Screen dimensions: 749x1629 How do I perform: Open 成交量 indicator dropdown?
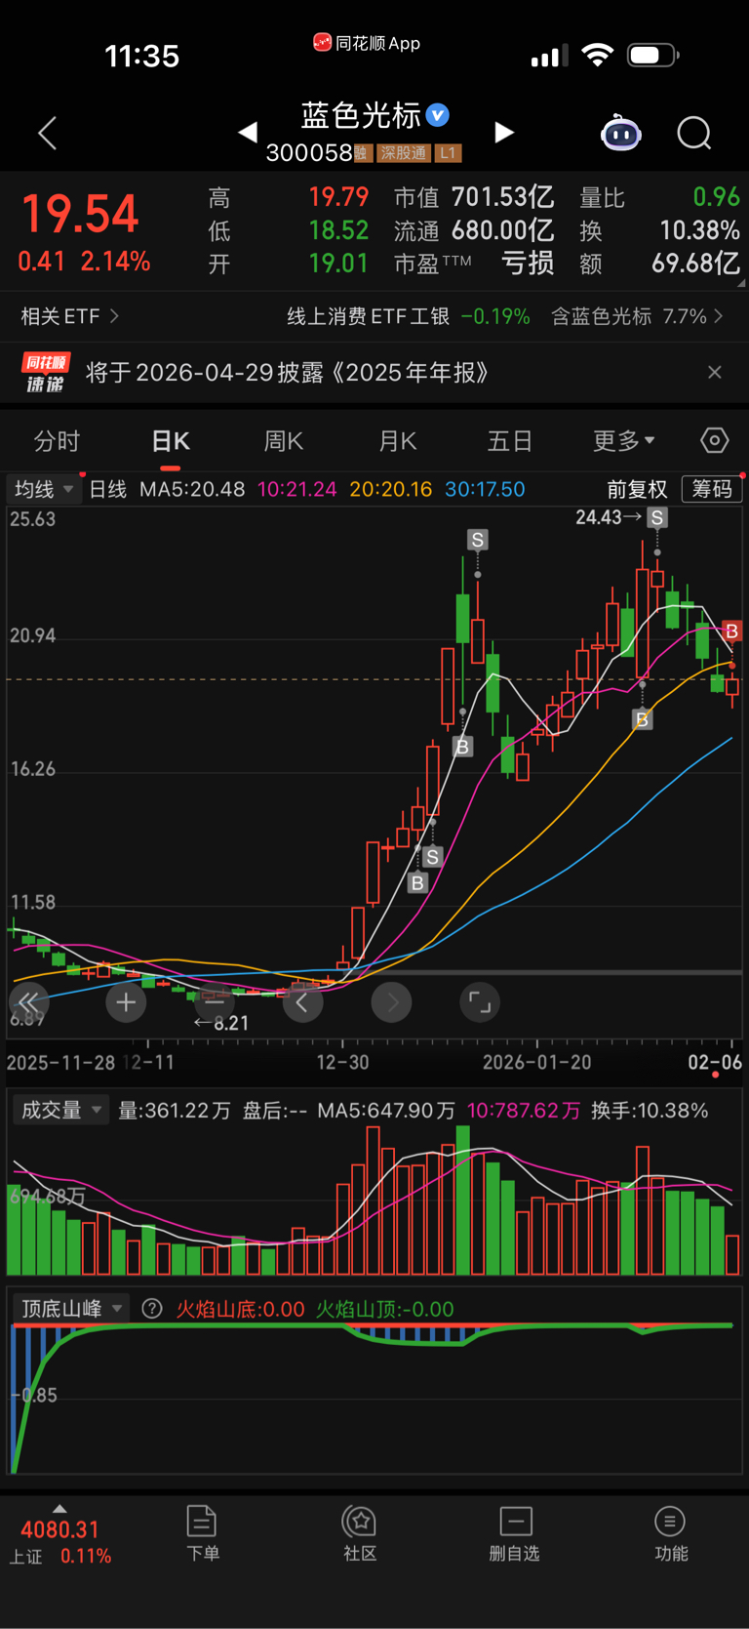coord(61,1110)
